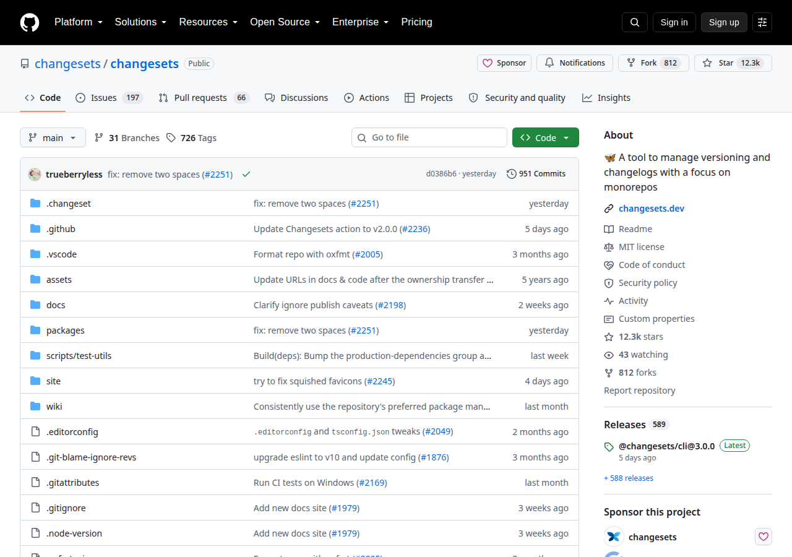
Task: Open the Pull requests tab
Action: [x=204, y=98]
